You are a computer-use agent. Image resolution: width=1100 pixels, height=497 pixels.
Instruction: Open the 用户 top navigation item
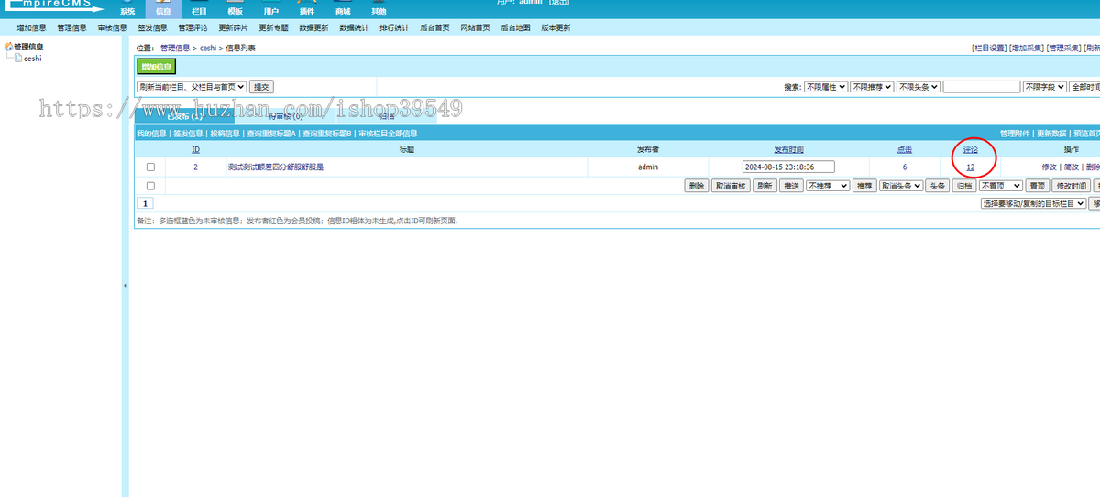pyautogui.click(x=270, y=9)
